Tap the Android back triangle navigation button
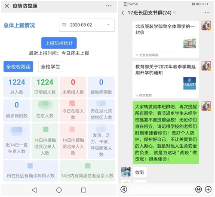 34,190
